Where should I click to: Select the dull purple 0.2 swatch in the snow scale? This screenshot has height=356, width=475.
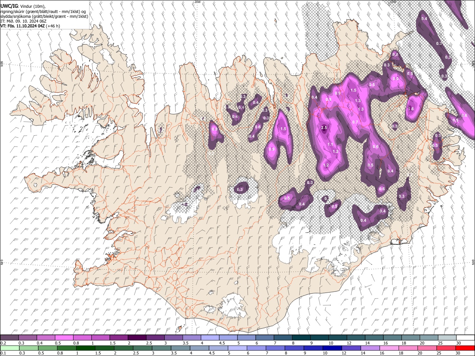pyautogui.click(x=9, y=337)
